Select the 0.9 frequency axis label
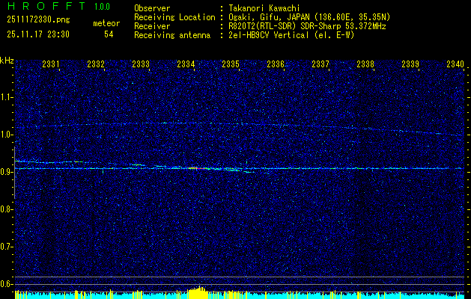Viewport: 471px width, 299px height. tap(7, 172)
